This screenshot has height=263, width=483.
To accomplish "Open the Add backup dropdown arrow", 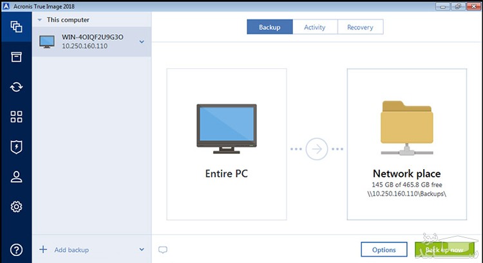I will [x=141, y=249].
